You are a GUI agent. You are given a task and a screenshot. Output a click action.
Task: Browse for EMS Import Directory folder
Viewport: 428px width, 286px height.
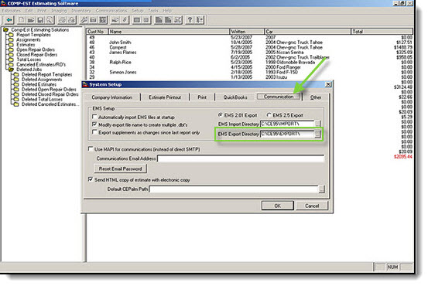[317, 124]
